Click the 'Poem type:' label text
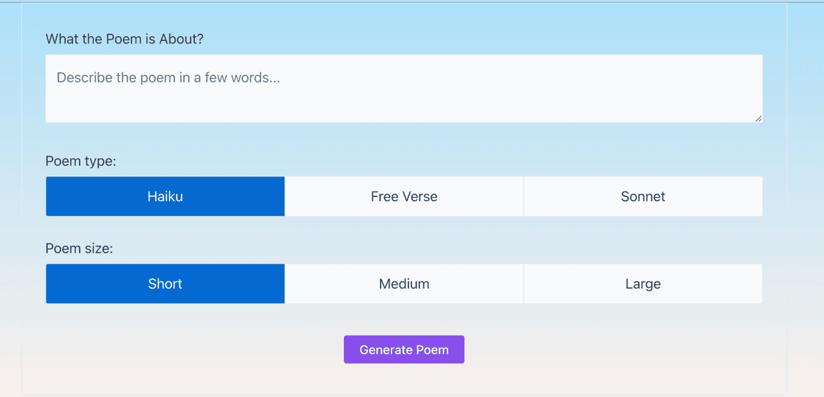This screenshot has height=397, width=824. pyautogui.click(x=81, y=161)
